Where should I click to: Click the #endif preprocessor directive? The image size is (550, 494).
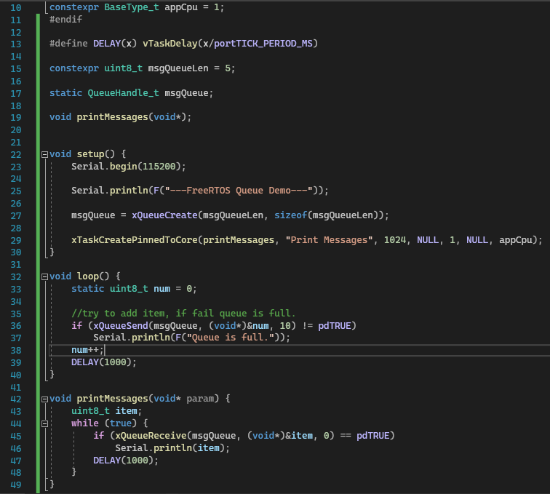65,20
